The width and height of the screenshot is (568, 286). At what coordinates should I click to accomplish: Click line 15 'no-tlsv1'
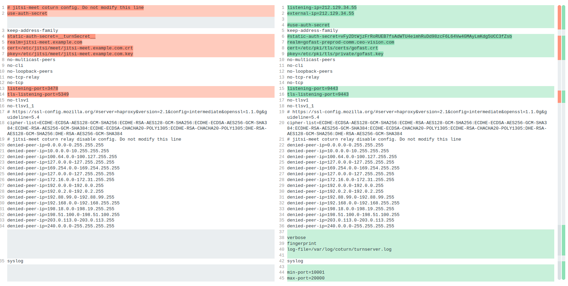tap(18, 100)
